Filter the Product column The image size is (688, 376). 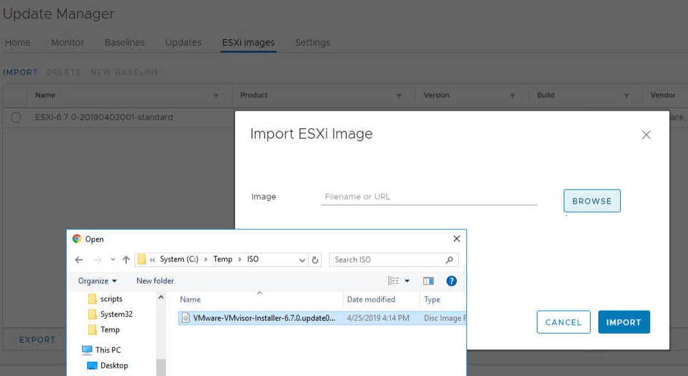tap(399, 95)
